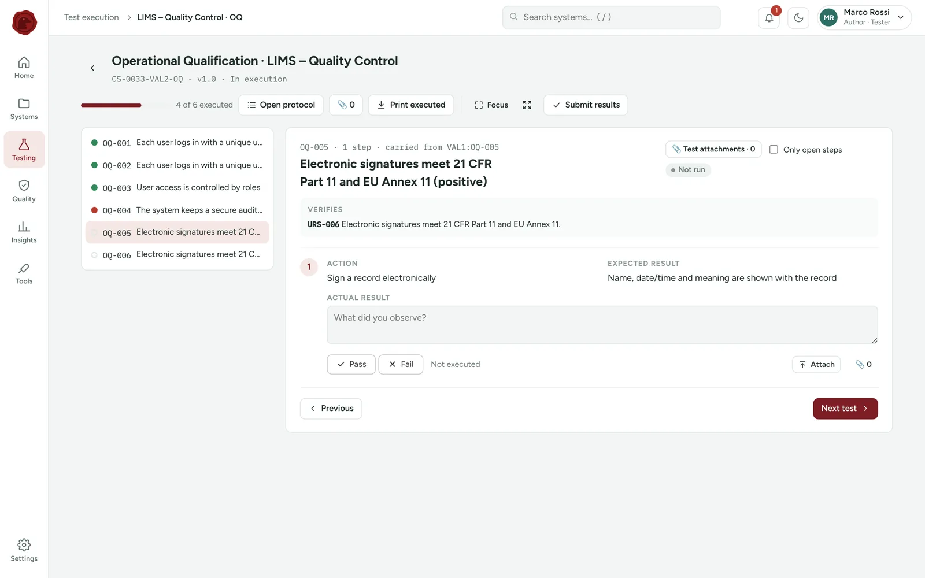The image size is (925, 578).
Task: Click Submit results
Action: (586, 105)
